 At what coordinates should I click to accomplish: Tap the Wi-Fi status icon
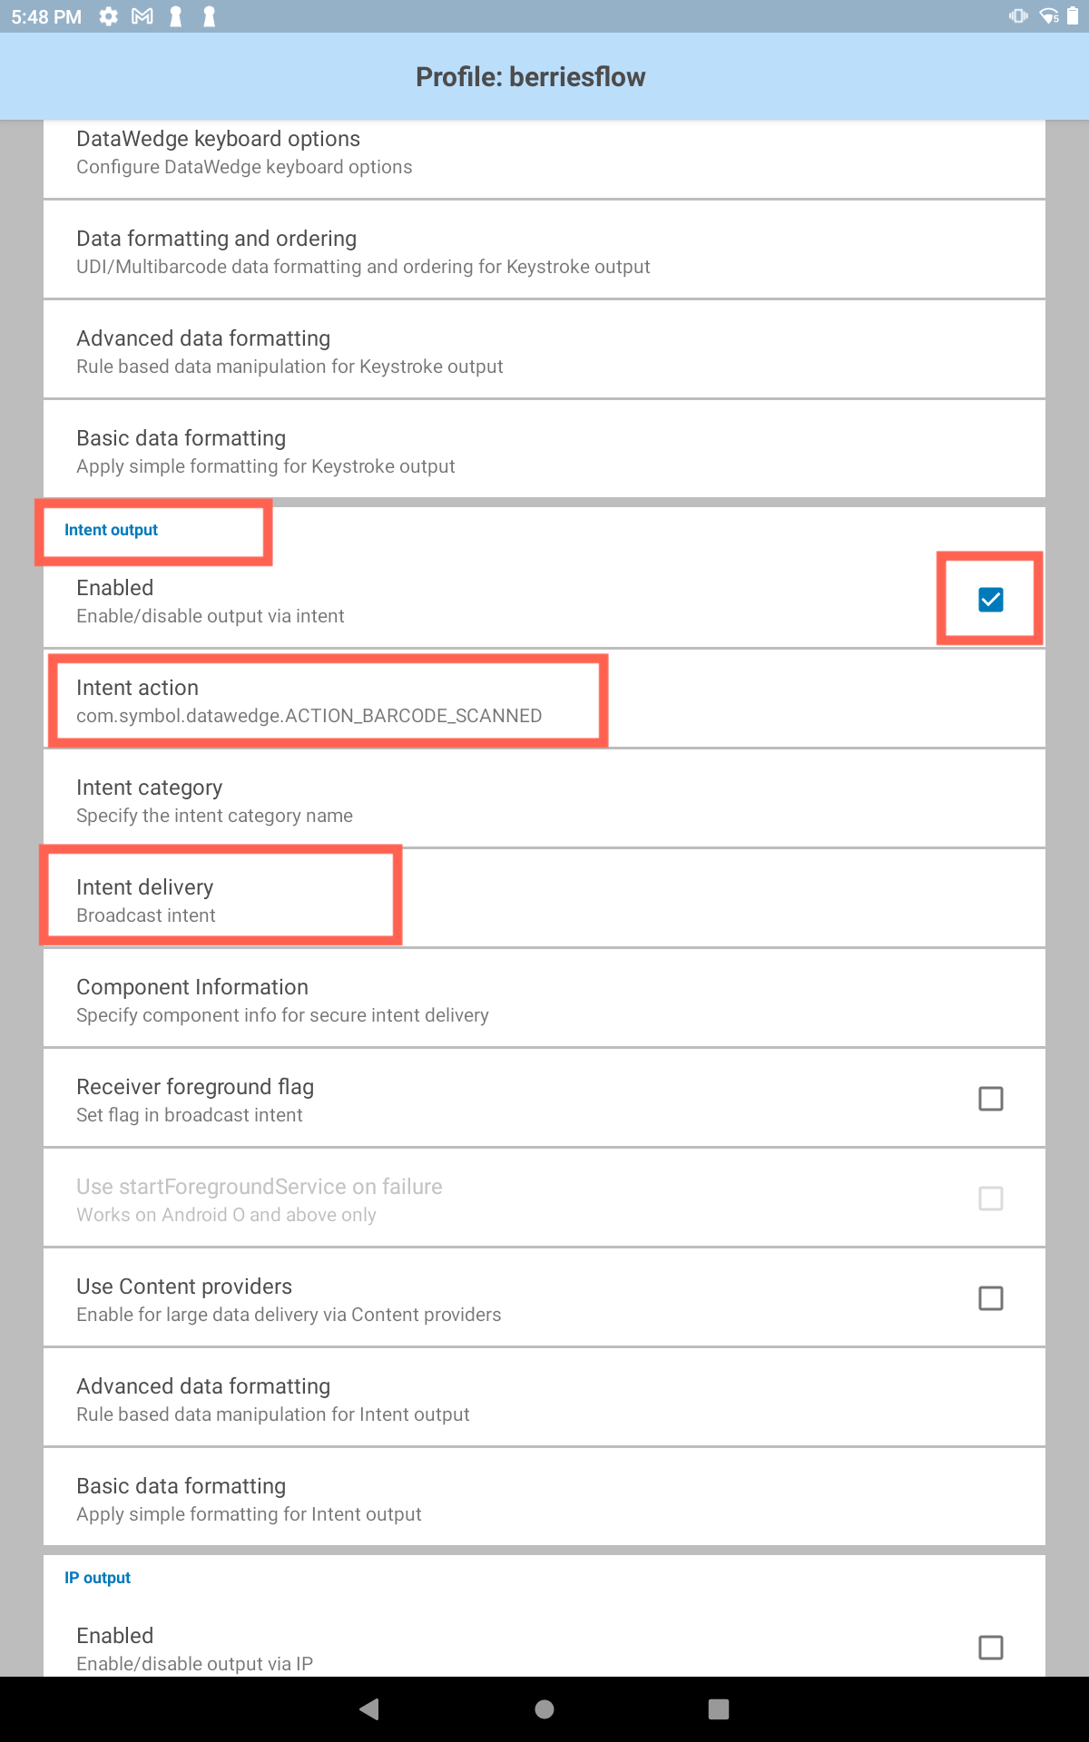click(1049, 16)
